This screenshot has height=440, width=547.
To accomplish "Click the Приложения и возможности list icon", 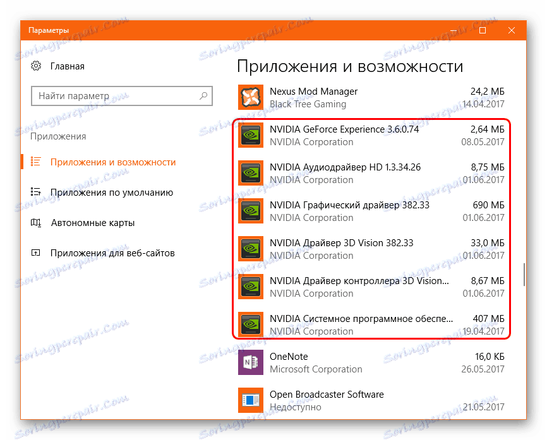I will (x=35, y=162).
